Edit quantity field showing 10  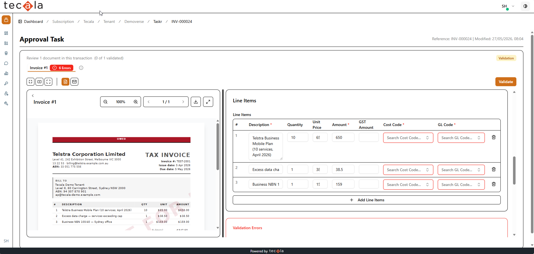pyautogui.click(x=298, y=137)
